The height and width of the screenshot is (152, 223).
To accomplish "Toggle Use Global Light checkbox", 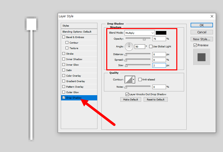I will (x=151, y=46).
